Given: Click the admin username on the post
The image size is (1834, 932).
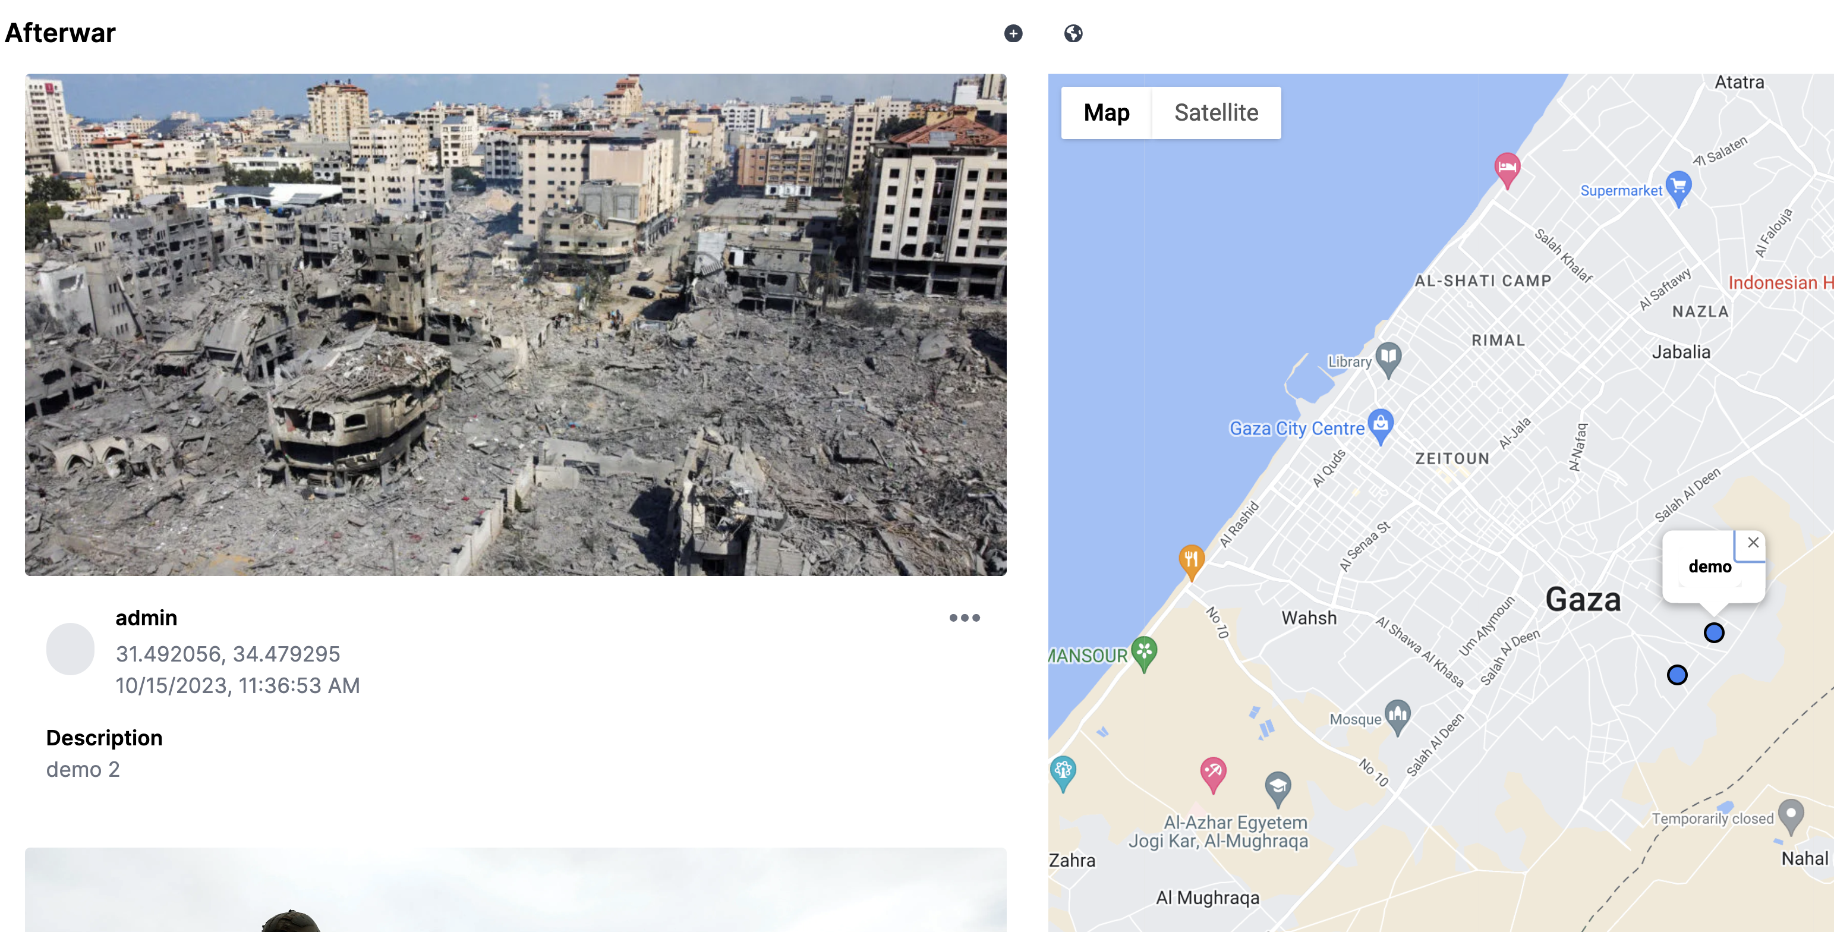Looking at the screenshot, I should tap(146, 618).
